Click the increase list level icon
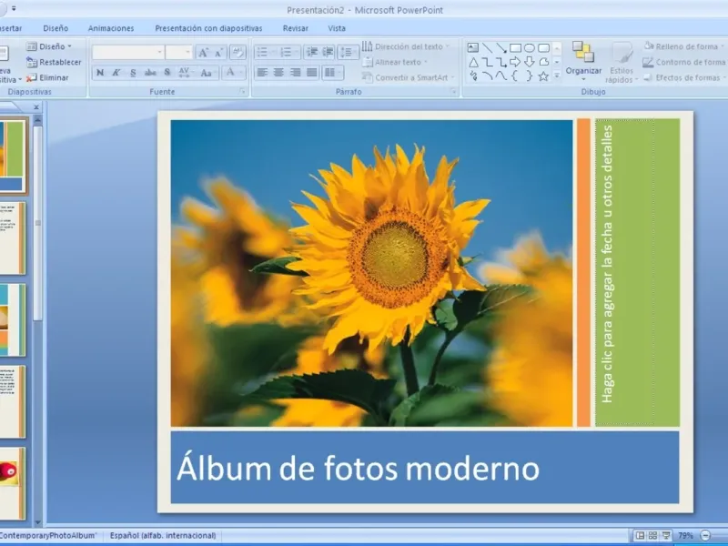This screenshot has height=546, width=728. point(328,52)
